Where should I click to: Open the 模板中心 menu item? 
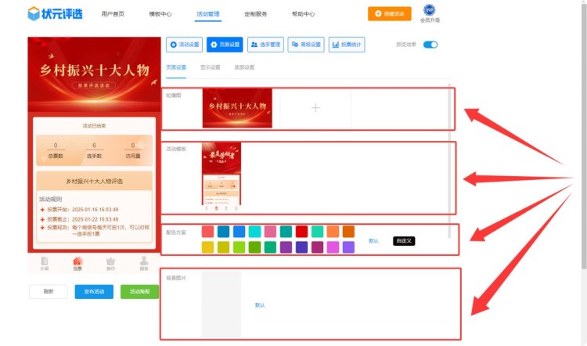click(x=160, y=14)
